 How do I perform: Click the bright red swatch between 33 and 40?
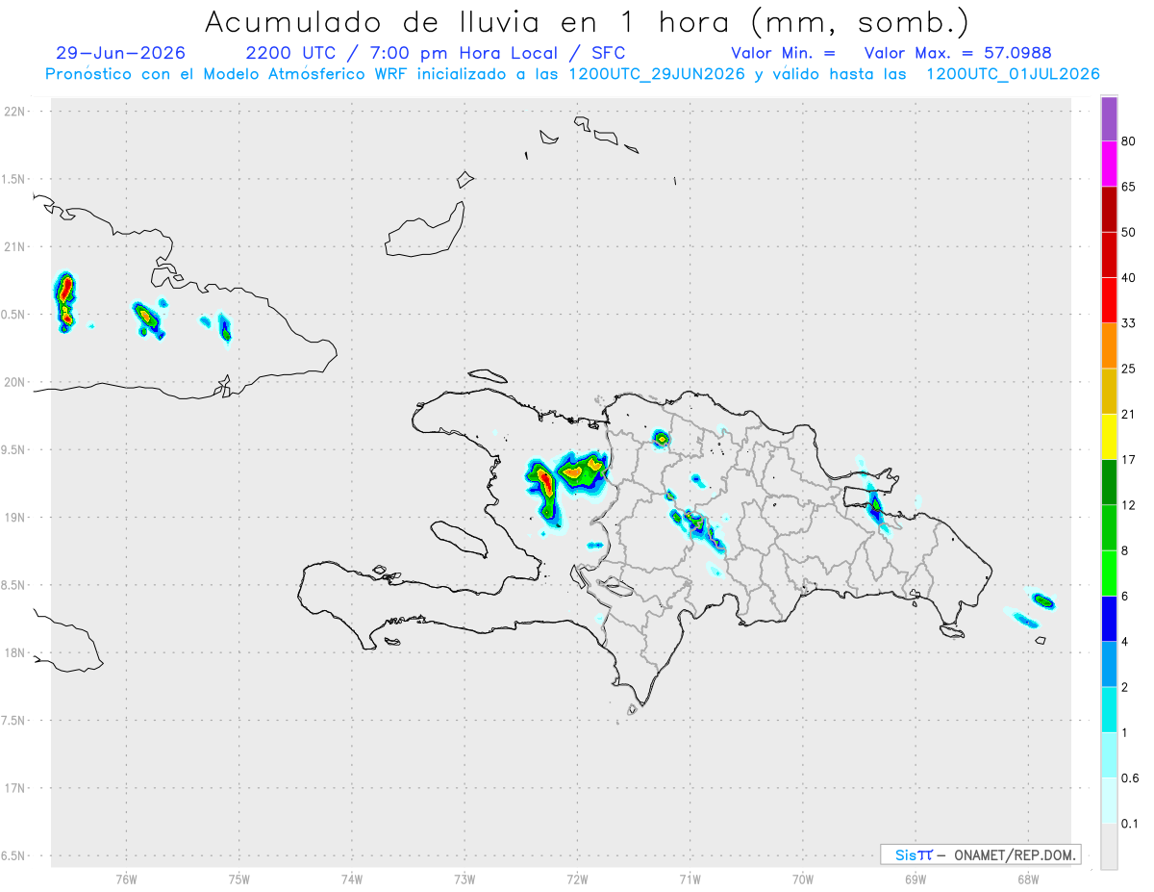[1109, 300]
